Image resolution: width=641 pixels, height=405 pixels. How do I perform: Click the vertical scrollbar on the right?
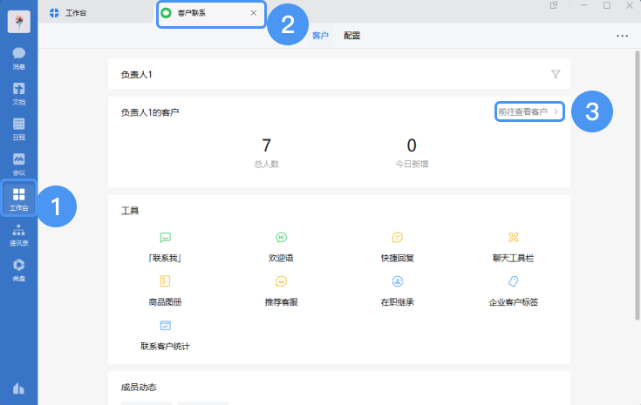tap(637, 174)
